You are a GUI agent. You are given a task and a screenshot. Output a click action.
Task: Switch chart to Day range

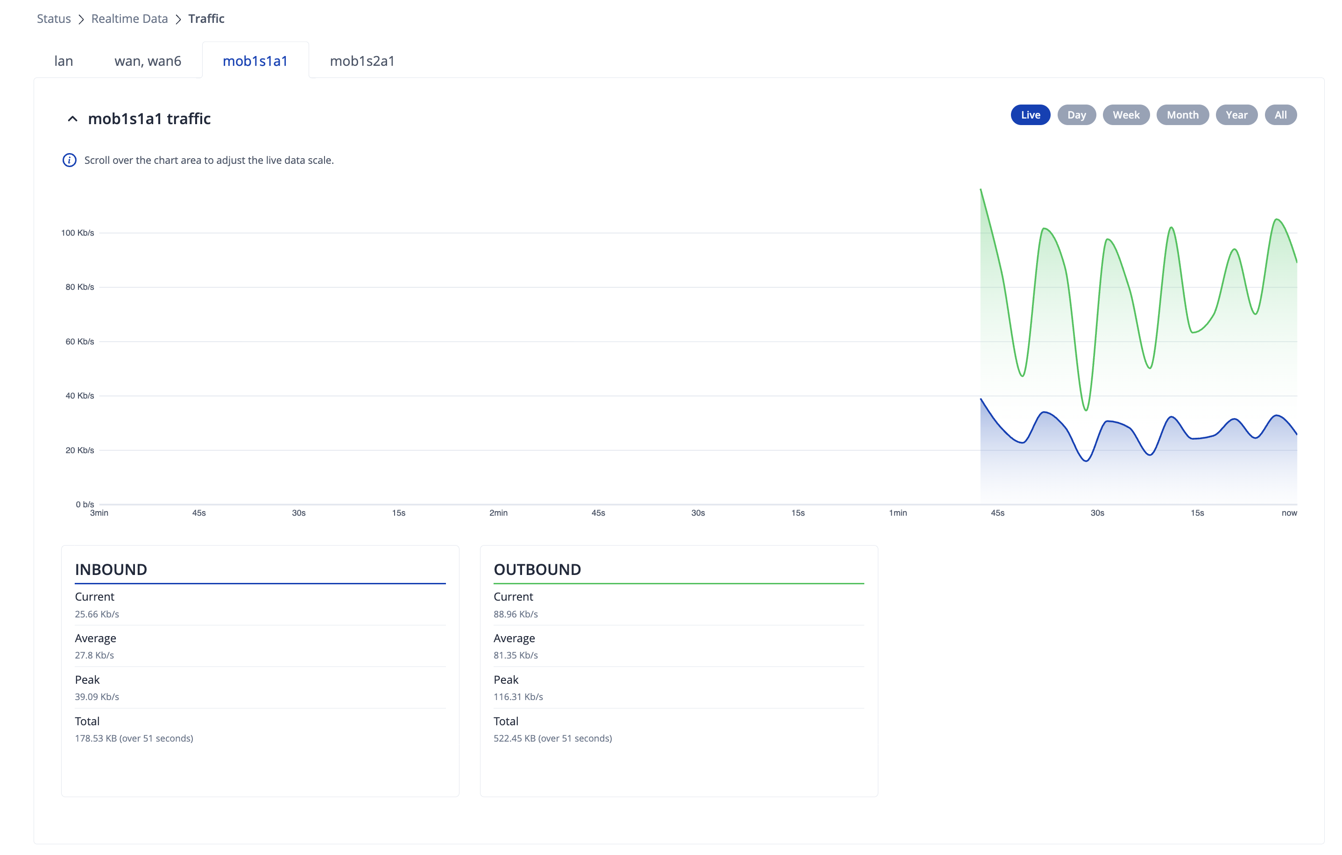click(x=1076, y=115)
